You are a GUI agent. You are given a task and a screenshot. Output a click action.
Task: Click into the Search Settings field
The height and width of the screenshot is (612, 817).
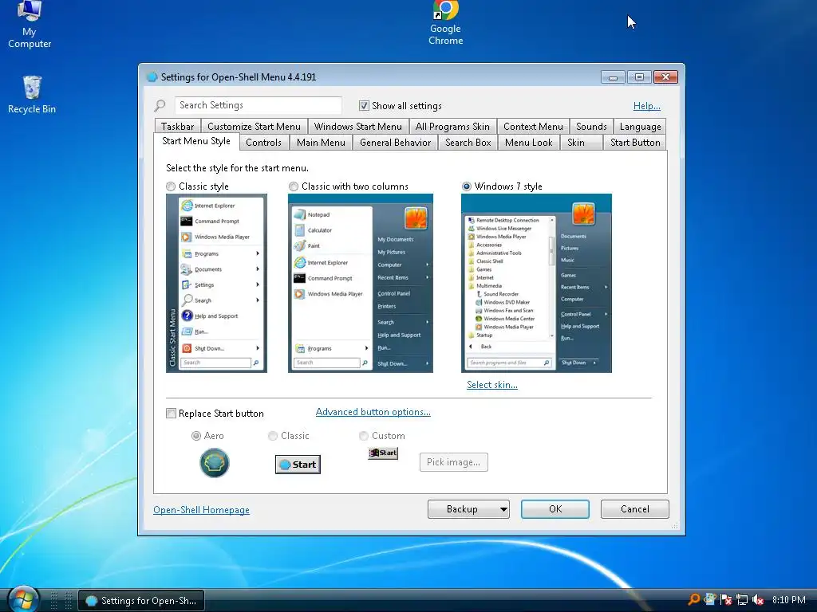point(259,105)
